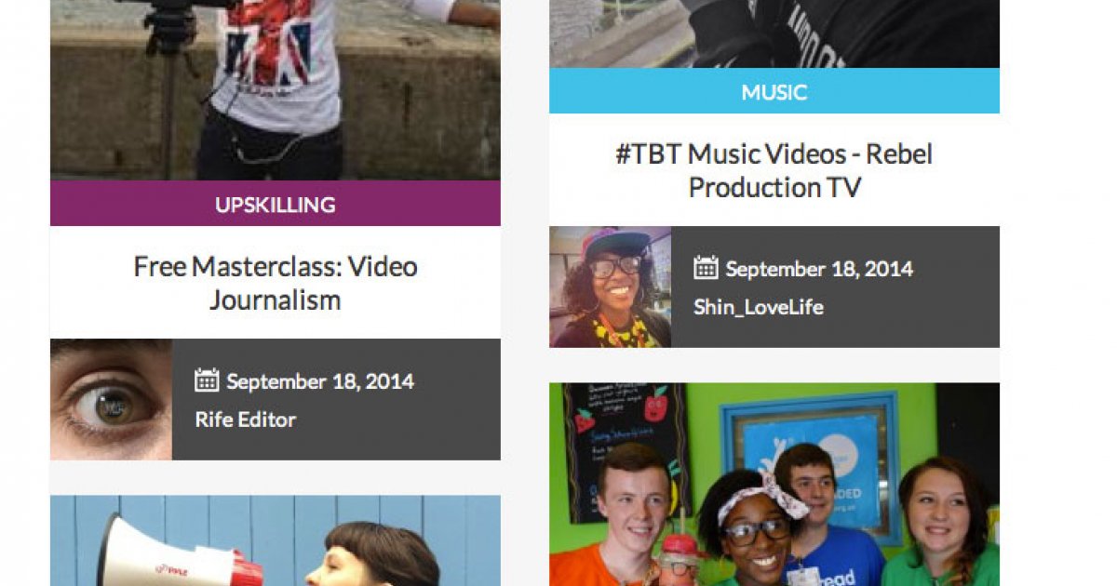Open the #TBT Music Videos - Rebel Production TV article
This screenshot has width=1117, height=586.
pyautogui.click(x=774, y=170)
